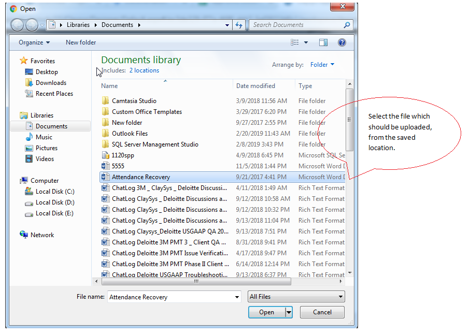Click Documents in the address breadcrumb
Screen dimensions: 470x335
(117, 25)
